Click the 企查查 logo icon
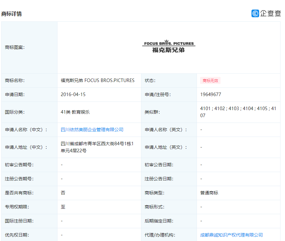 tap(255, 13)
